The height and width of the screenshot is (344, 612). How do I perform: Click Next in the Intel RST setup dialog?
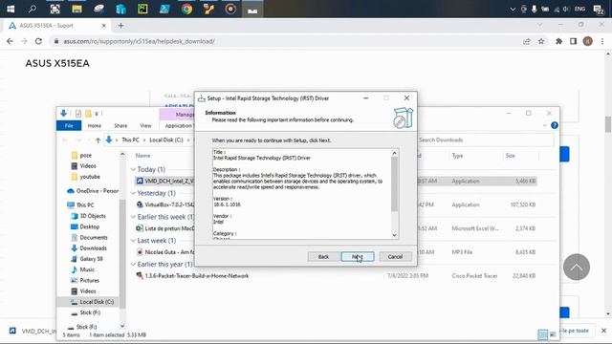(358, 257)
